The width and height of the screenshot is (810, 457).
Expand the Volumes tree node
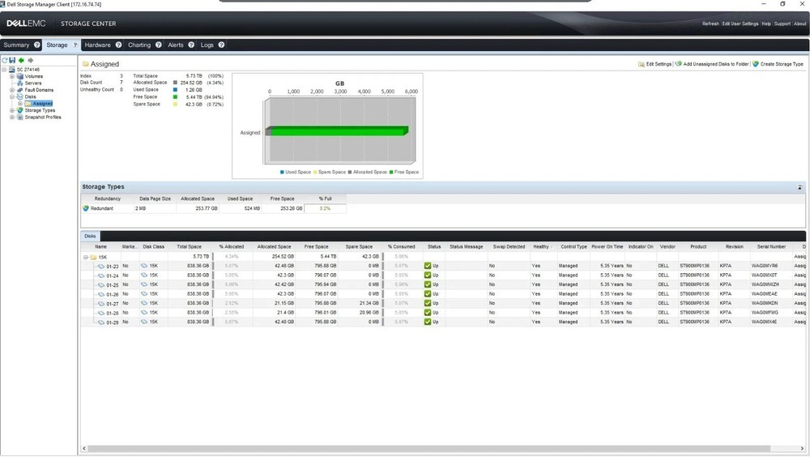(x=12, y=76)
